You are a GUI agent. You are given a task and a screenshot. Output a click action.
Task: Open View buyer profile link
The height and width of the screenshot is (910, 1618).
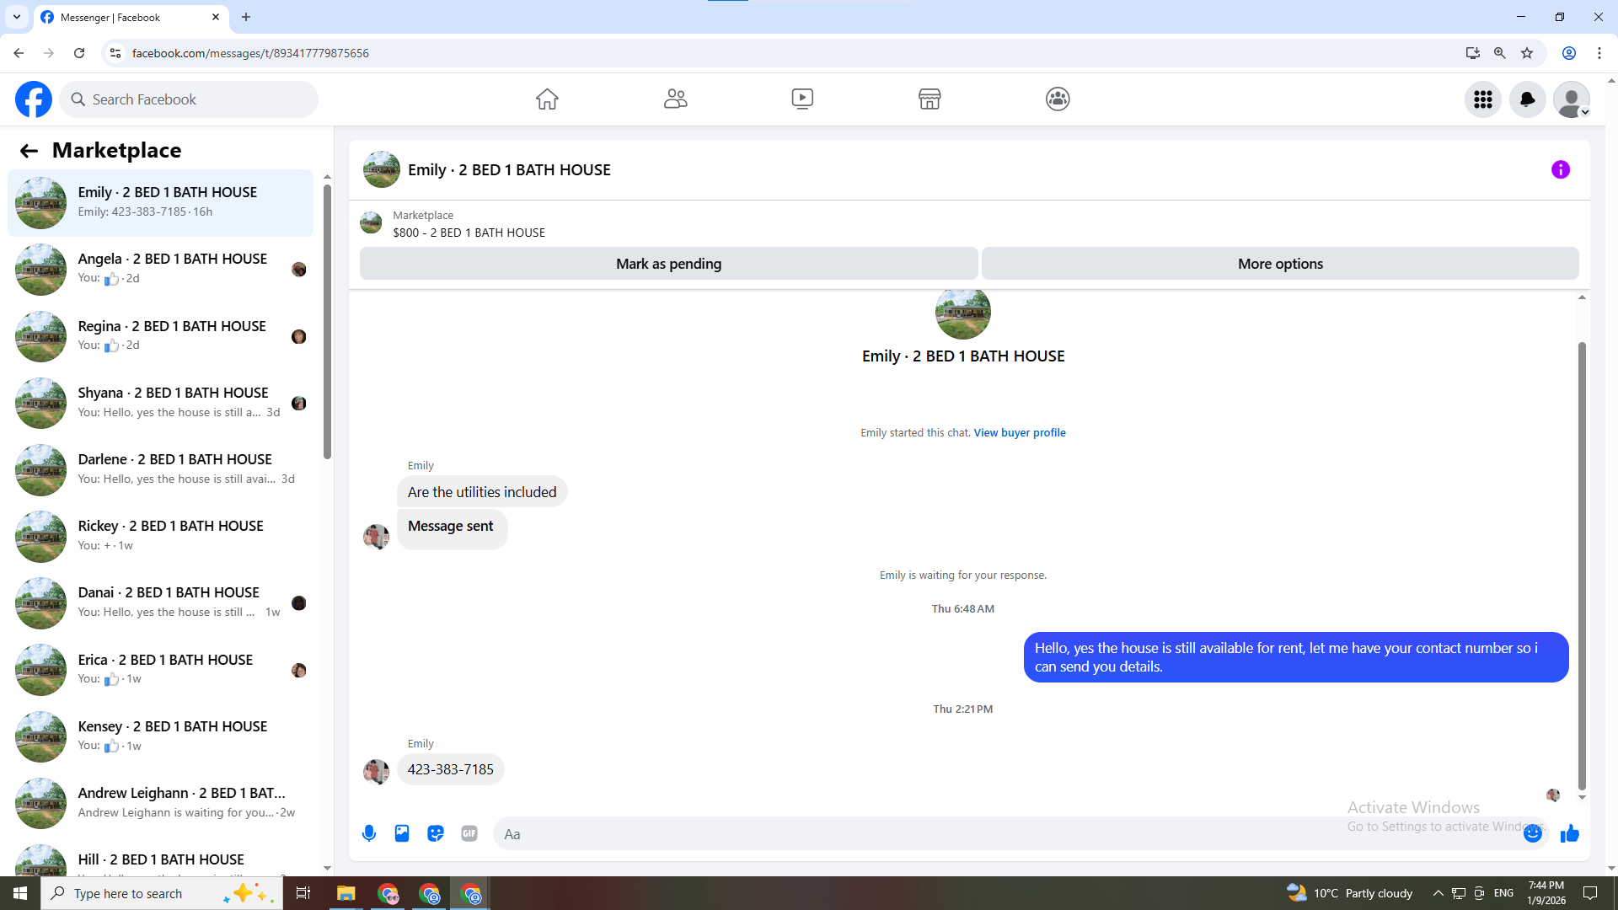(x=1020, y=432)
